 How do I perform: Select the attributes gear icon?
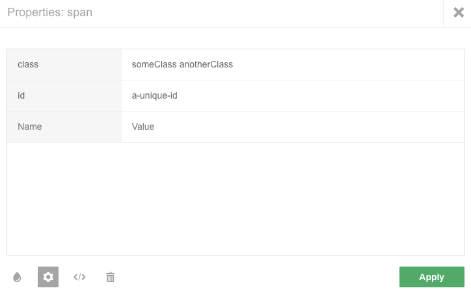tap(48, 277)
